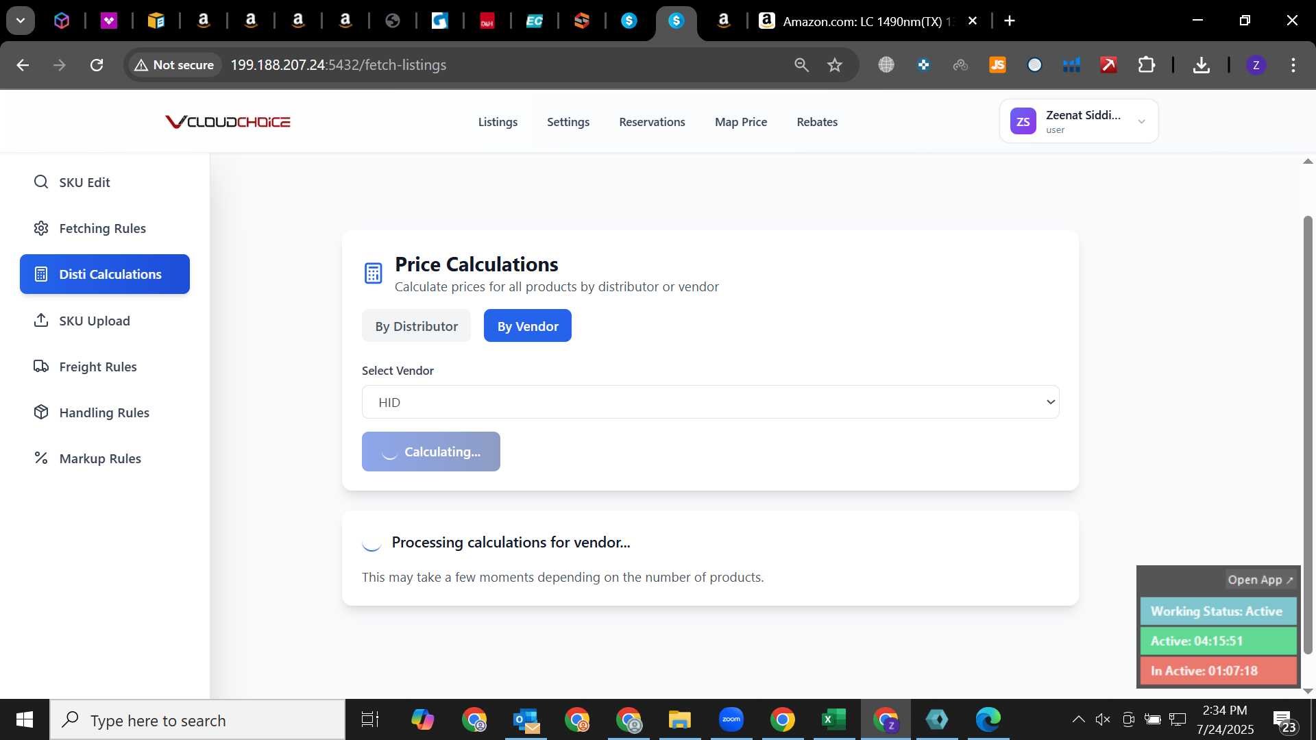Click the page vertical scrollbar thumb

point(1308,434)
